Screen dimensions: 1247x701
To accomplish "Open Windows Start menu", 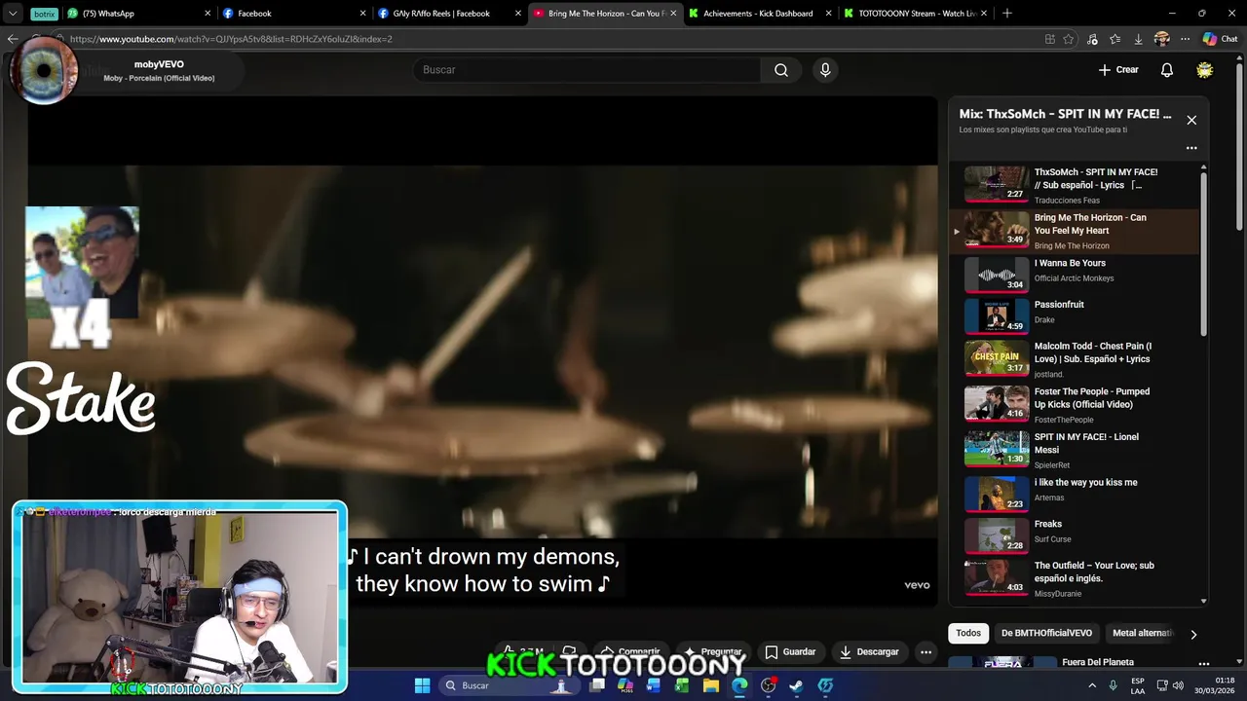I will tap(422, 685).
